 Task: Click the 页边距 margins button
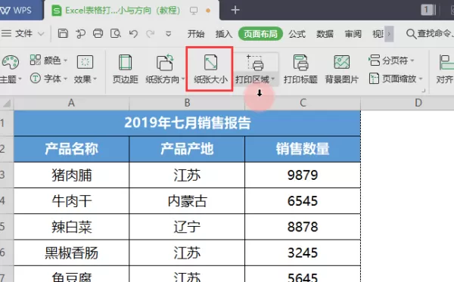[125, 70]
